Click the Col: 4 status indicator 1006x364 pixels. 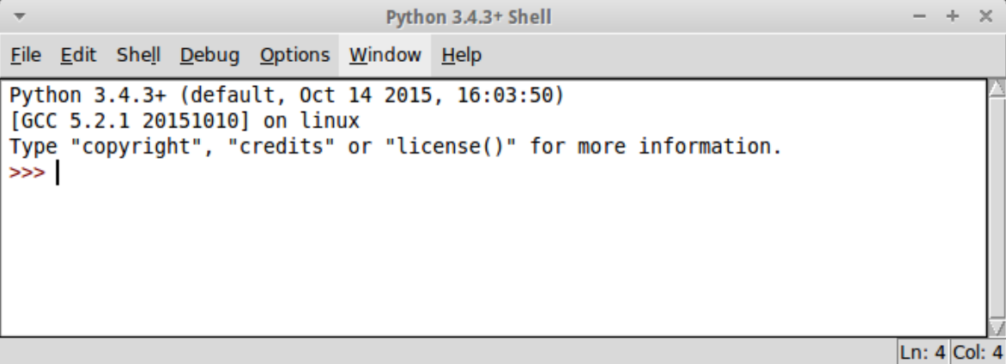[x=978, y=351]
